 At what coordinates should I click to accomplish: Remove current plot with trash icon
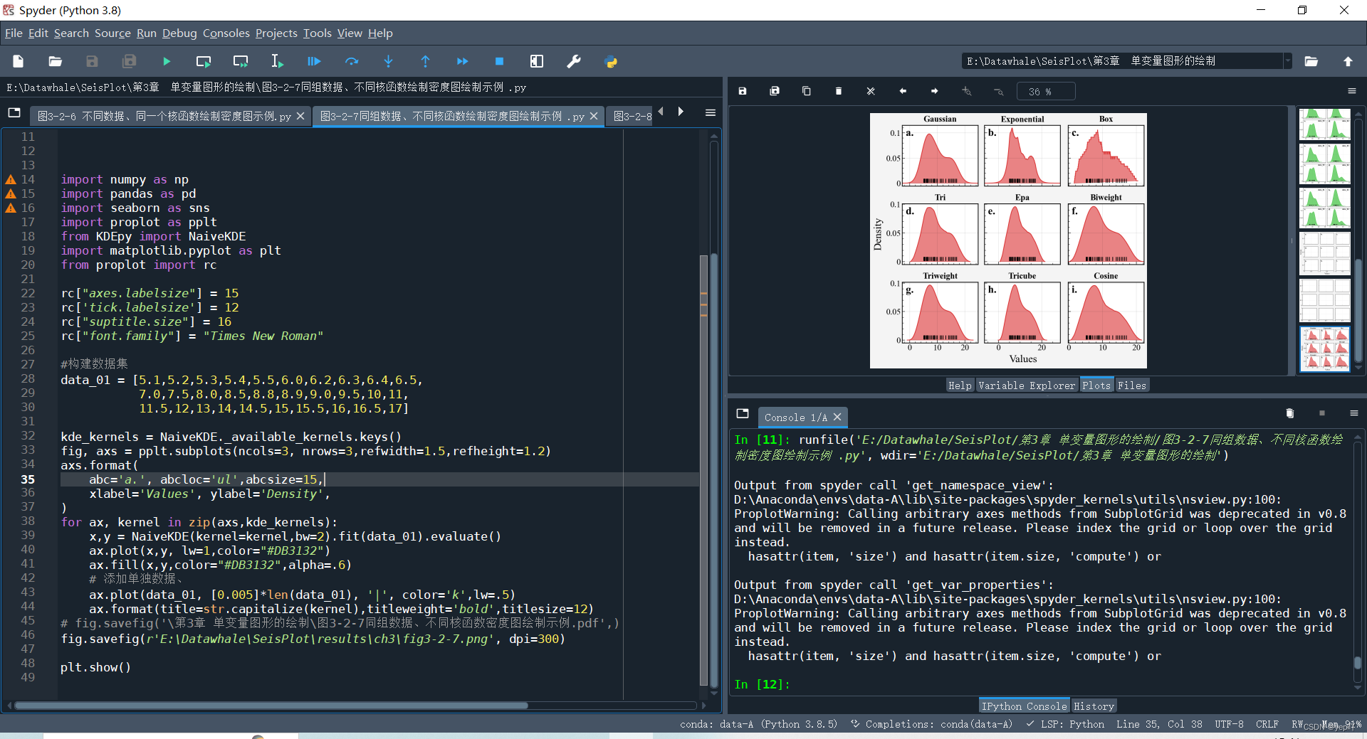coord(839,91)
